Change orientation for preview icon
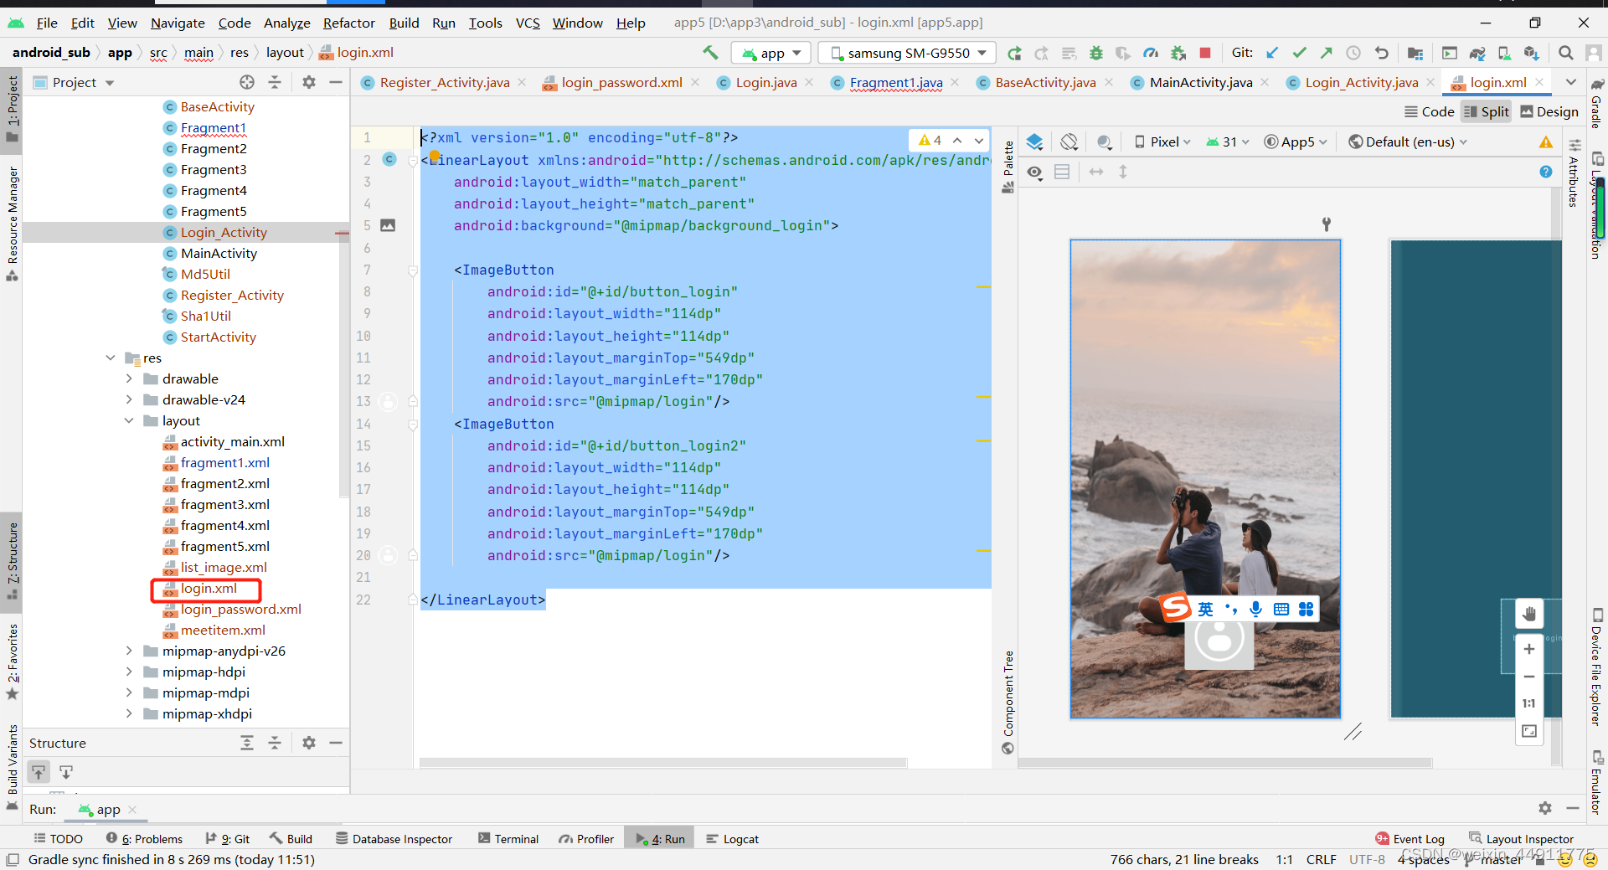Viewport: 1608px width, 870px height. click(1069, 142)
